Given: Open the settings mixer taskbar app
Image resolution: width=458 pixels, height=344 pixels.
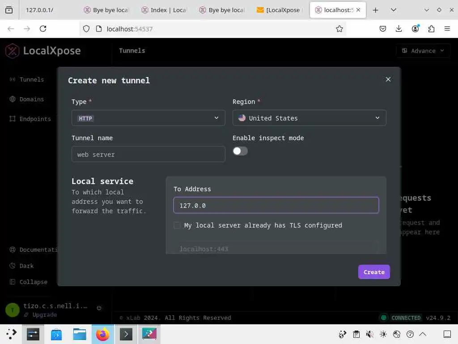Looking at the screenshot, I should 33,334.
